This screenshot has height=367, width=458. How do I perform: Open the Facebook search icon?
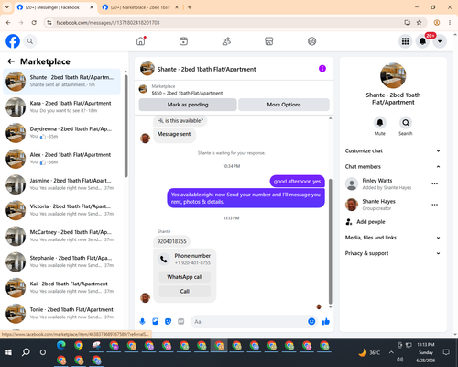point(30,41)
